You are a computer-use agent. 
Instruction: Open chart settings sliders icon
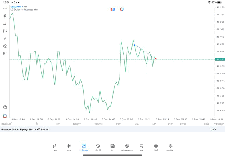point(5,31)
